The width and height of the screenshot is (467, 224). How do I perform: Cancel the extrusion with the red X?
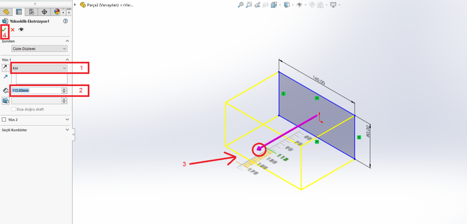tap(13, 30)
